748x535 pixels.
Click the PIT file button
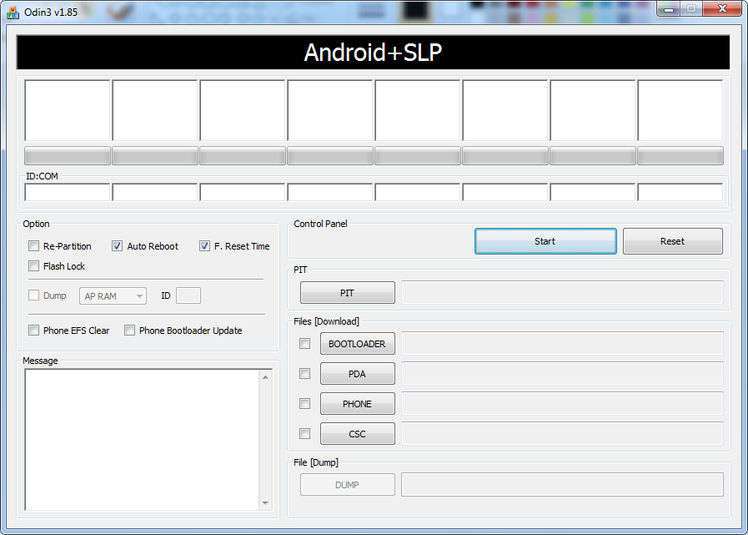tap(347, 293)
